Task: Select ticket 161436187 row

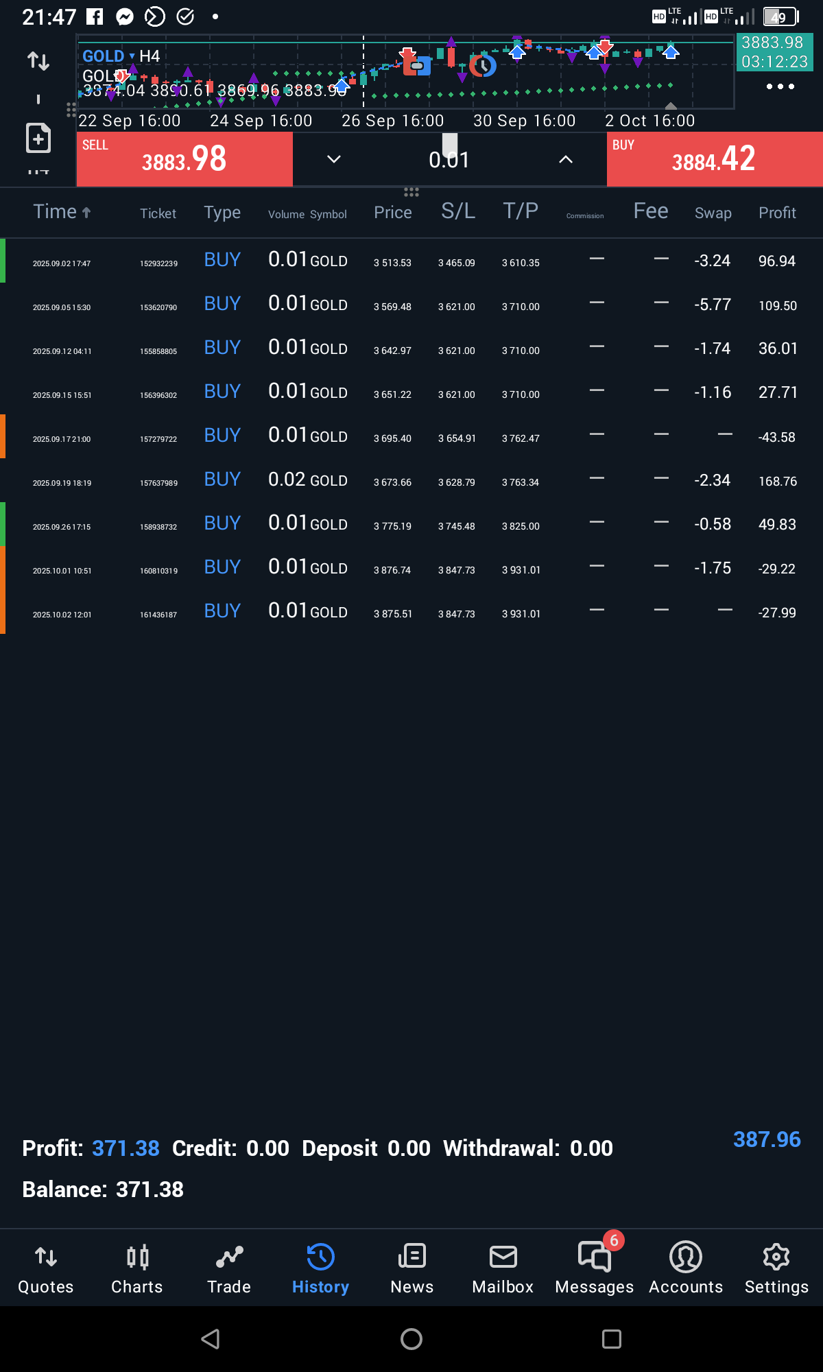Action: coord(411,612)
